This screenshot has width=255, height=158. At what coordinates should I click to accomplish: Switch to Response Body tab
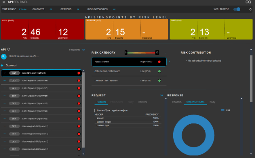(212, 102)
